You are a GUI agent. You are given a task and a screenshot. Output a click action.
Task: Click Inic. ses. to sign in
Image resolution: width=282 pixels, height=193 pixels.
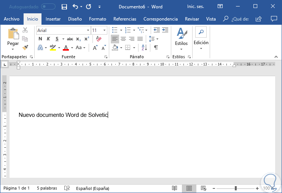pos(196,6)
